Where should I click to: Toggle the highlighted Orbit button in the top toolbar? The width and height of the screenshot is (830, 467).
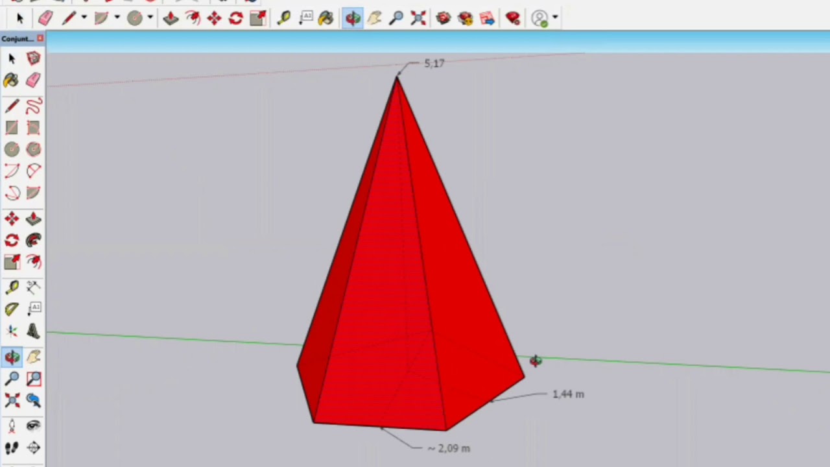click(353, 18)
